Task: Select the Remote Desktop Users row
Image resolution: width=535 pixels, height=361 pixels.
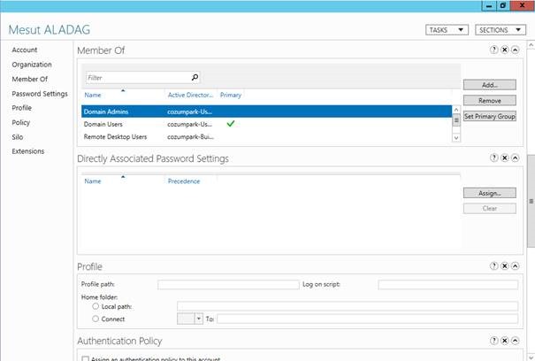Action: click(266, 136)
